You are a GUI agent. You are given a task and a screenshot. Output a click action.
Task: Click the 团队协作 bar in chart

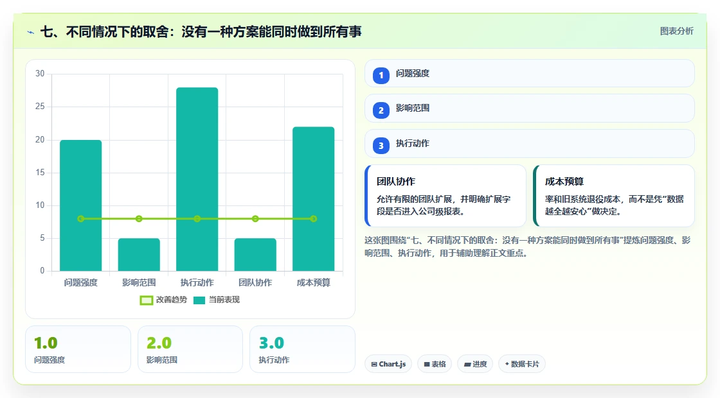(x=255, y=254)
